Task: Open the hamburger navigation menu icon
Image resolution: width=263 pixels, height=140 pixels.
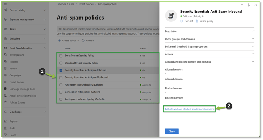Action: coord(5,4)
